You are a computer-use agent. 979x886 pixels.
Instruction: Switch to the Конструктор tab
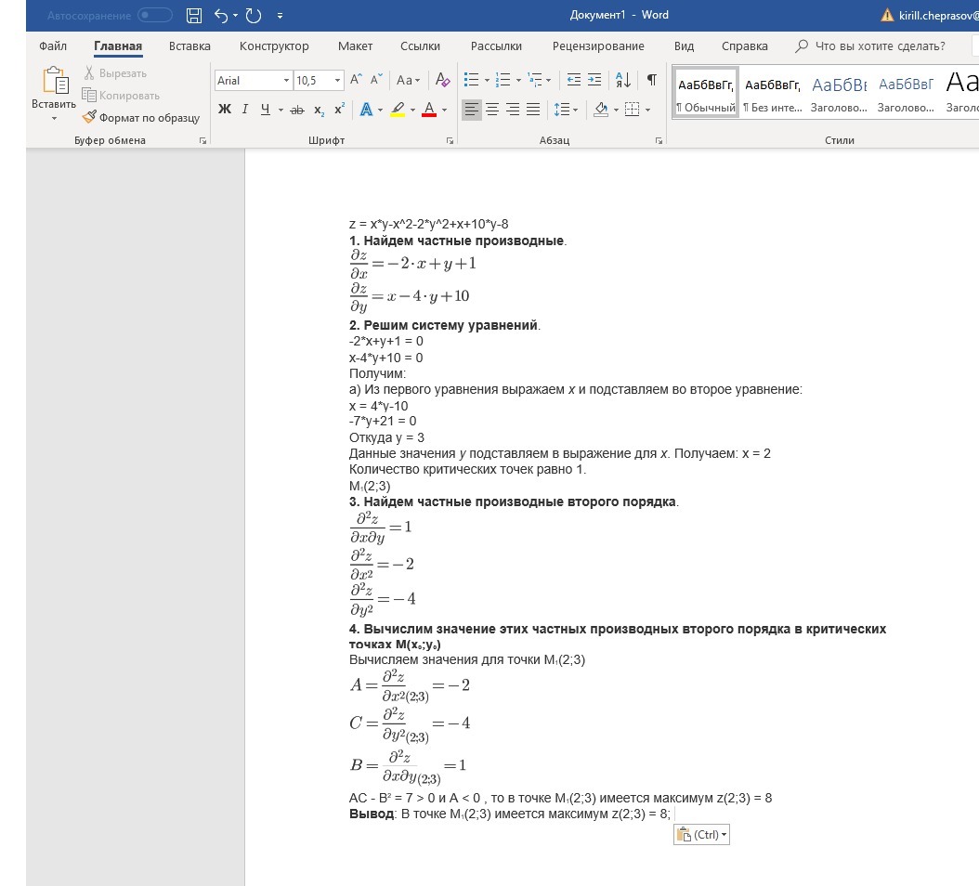pyautogui.click(x=274, y=46)
